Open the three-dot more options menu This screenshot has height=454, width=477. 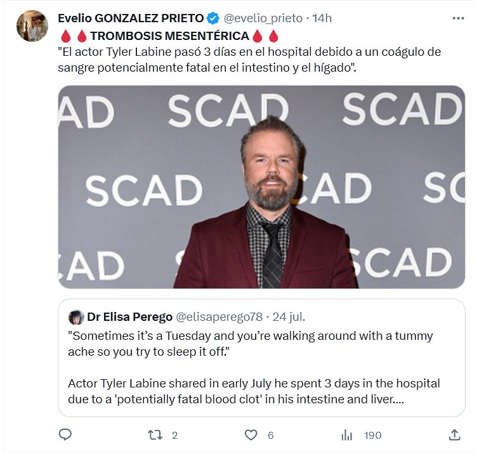tap(458, 18)
